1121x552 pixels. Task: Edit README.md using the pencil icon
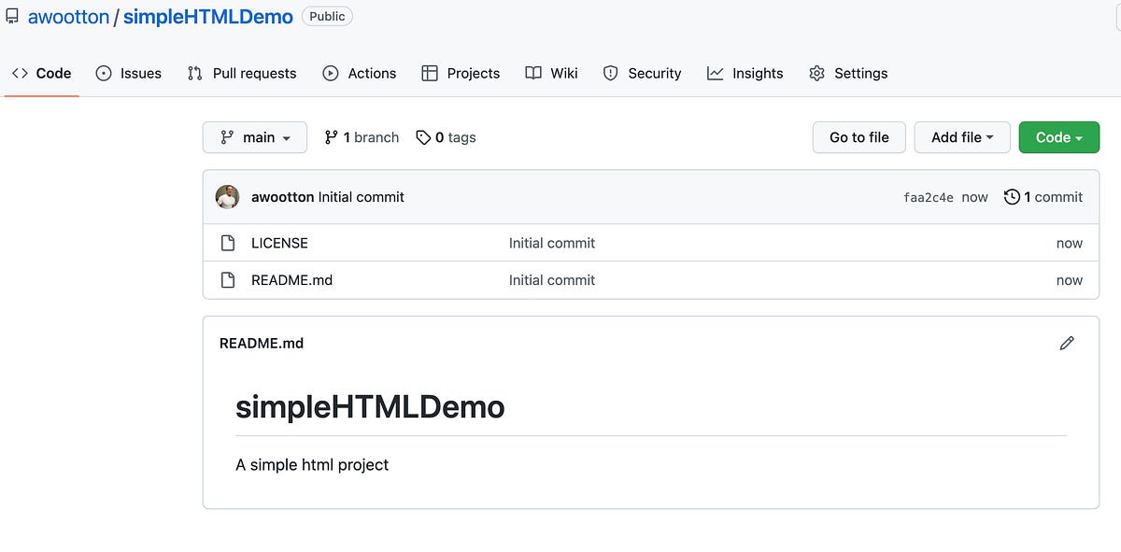[x=1067, y=344]
